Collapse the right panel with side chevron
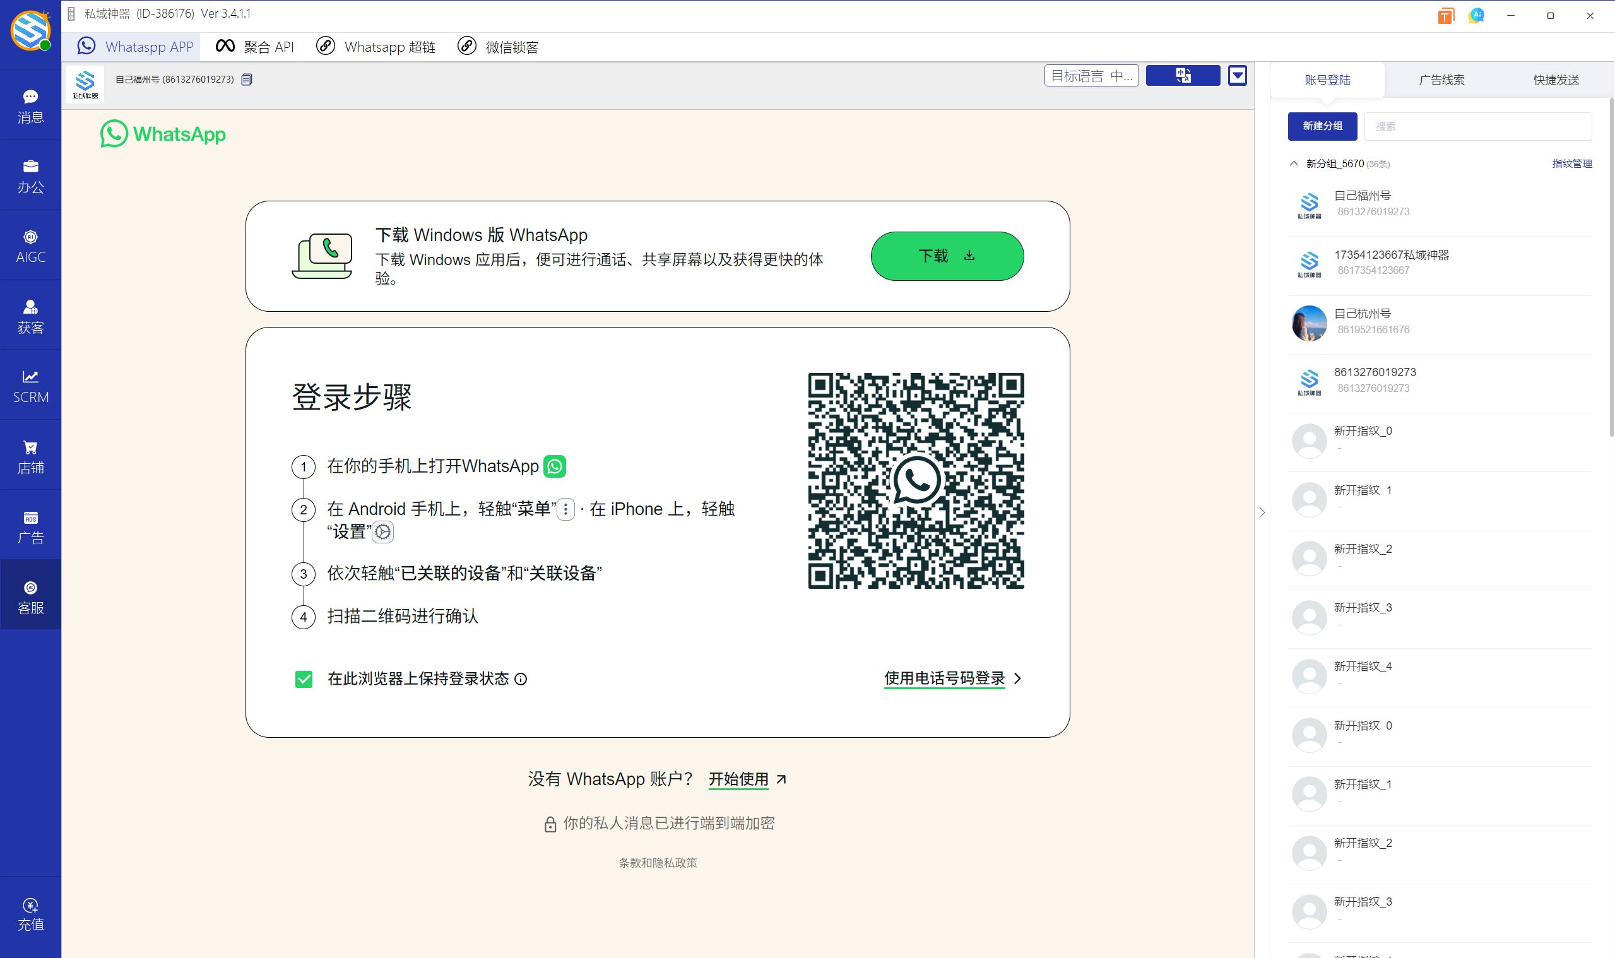The width and height of the screenshot is (1615, 958). pyautogui.click(x=1262, y=512)
